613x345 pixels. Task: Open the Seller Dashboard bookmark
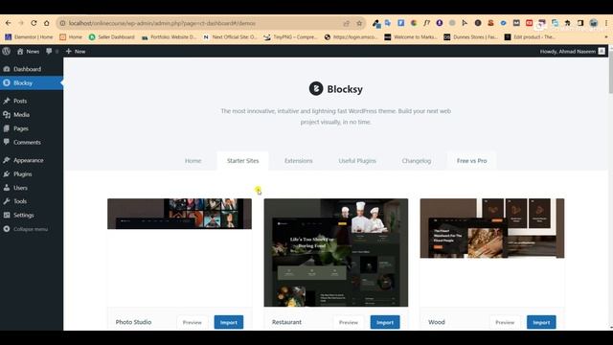[111, 36]
